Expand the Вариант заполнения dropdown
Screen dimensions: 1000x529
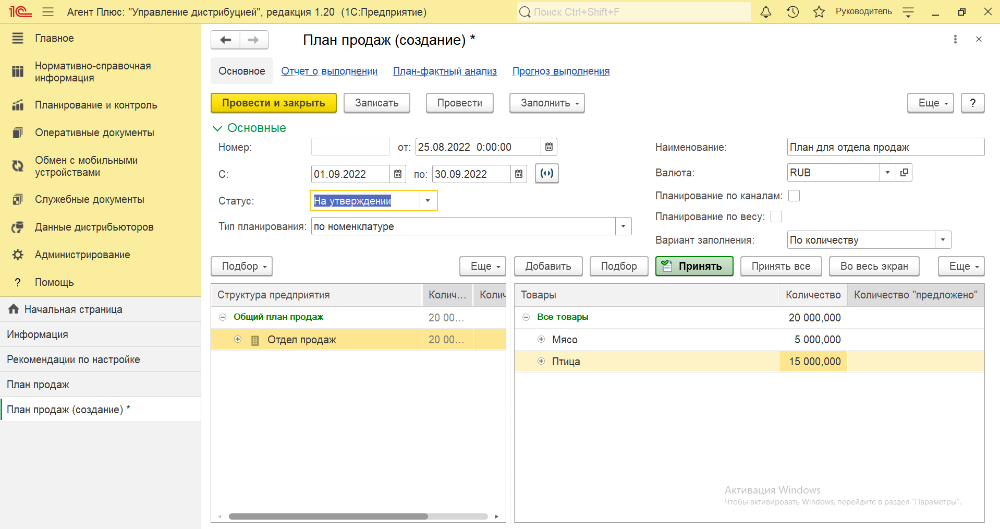(943, 240)
